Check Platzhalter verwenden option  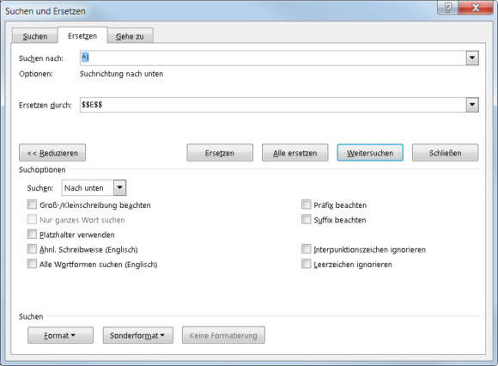(x=32, y=235)
